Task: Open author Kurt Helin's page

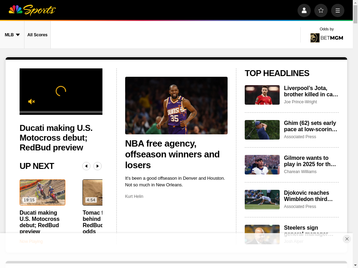Action: click(x=134, y=196)
